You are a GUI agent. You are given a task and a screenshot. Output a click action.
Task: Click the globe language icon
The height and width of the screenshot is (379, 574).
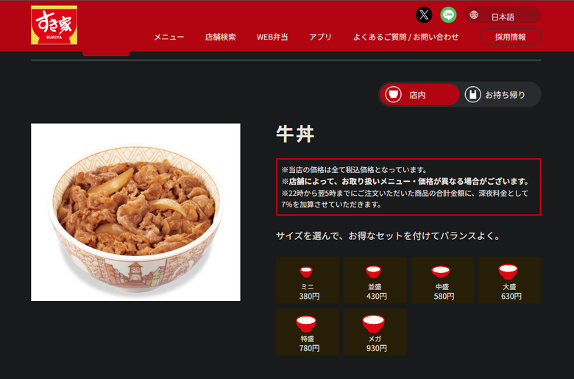pyautogui.click(x=474, y=15)
